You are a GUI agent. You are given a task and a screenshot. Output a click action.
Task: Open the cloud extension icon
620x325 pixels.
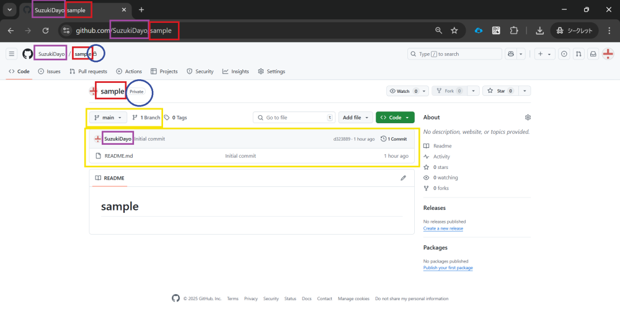479,30
